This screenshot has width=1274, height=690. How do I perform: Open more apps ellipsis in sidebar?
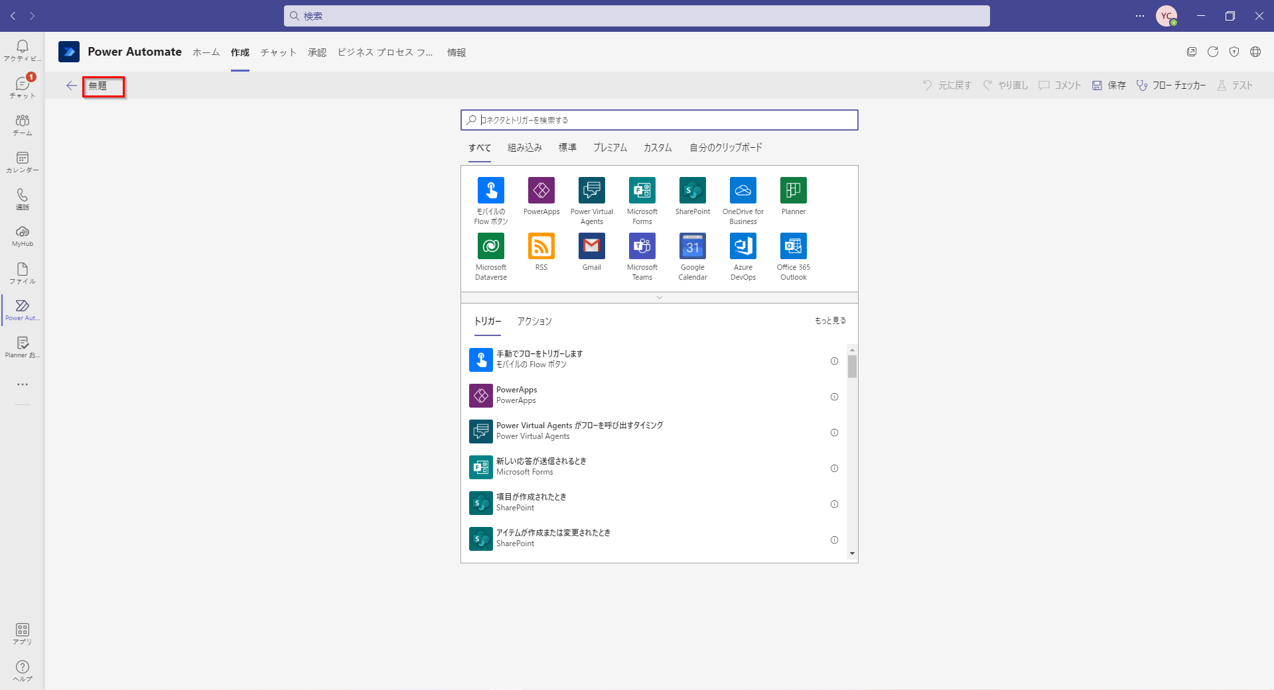pyautogui.click(x=23, y=384)
